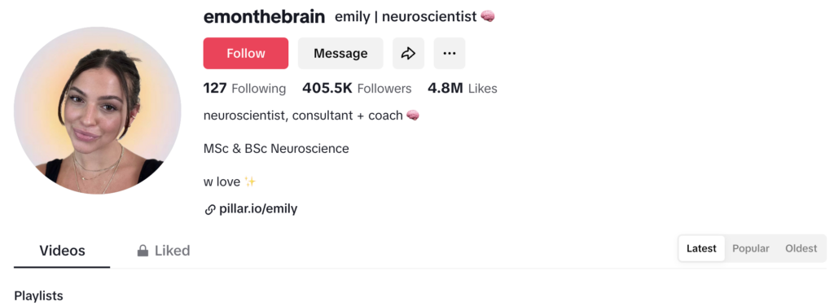Open a Message to emonthebrain

[340, 53]
